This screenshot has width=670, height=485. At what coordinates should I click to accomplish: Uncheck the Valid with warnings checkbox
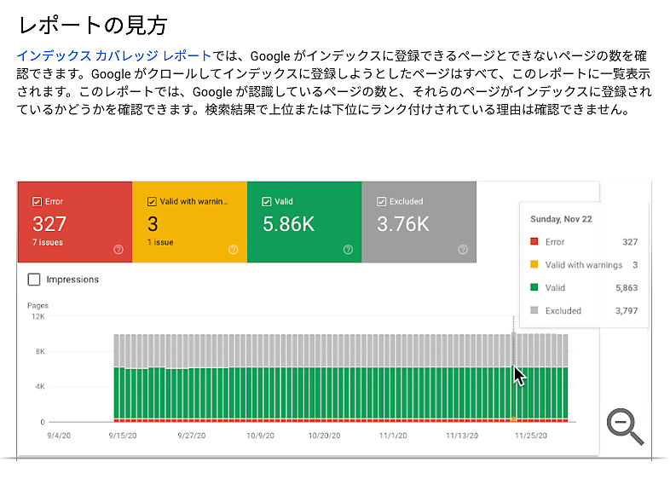click(x=152, y=202)
